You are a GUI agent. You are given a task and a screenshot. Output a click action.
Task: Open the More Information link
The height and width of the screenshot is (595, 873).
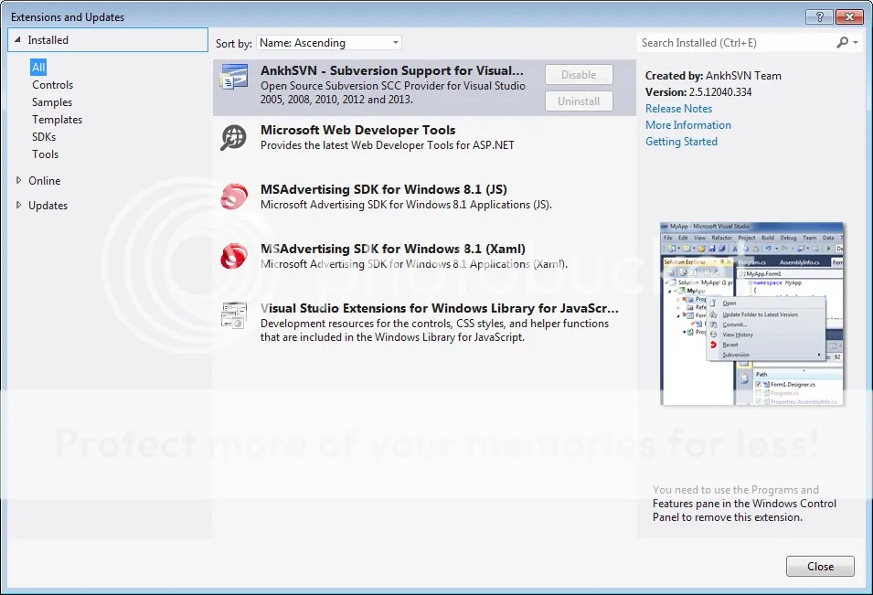[x=688, y=125]
